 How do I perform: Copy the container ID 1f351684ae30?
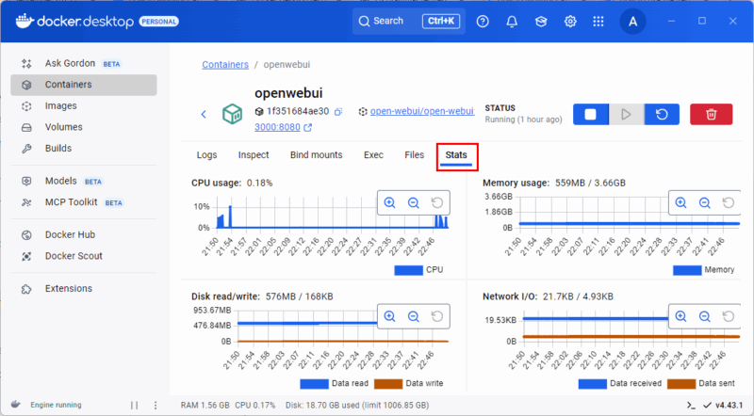(x=338, y=111)
